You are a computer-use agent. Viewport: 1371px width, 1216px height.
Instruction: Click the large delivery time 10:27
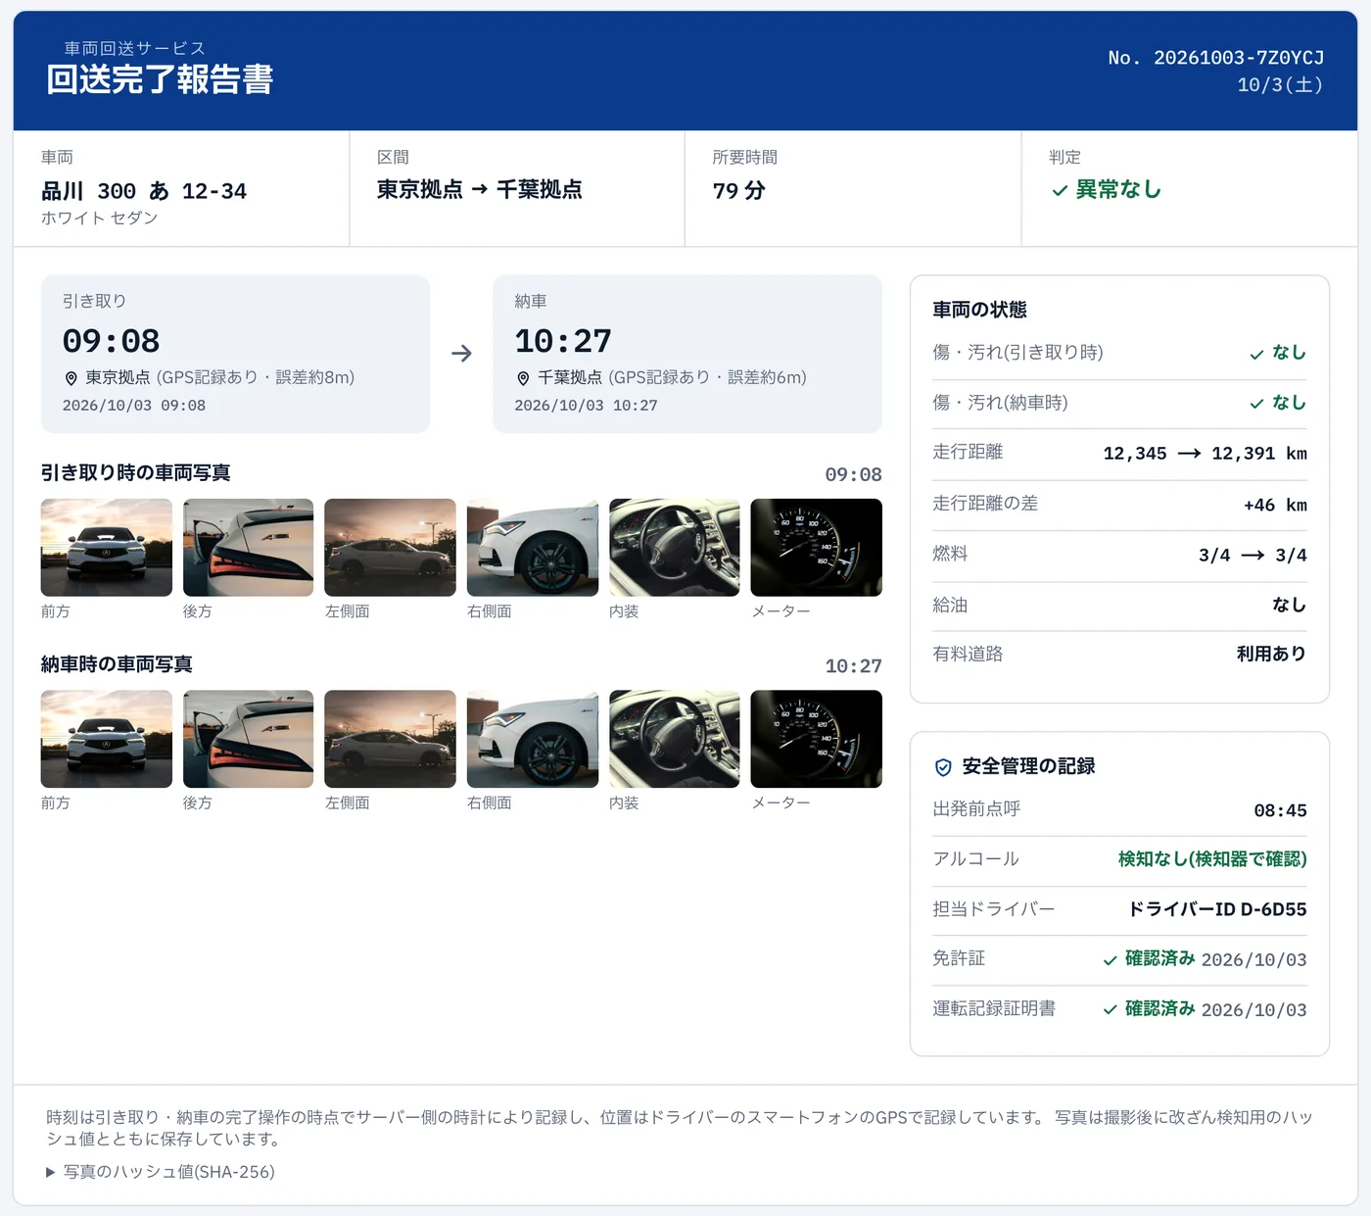[x=564, y=341]
